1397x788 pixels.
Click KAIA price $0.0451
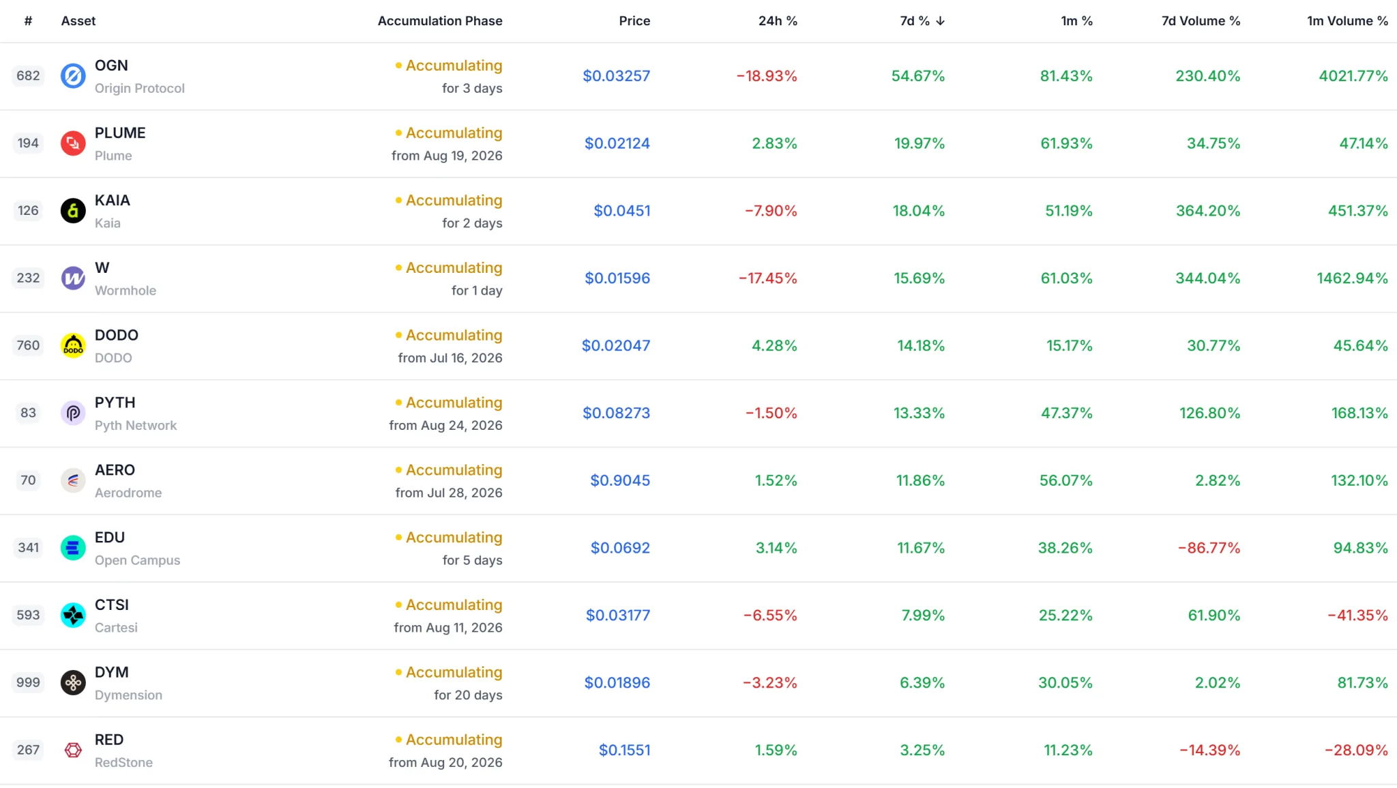(x=621, y=211)
